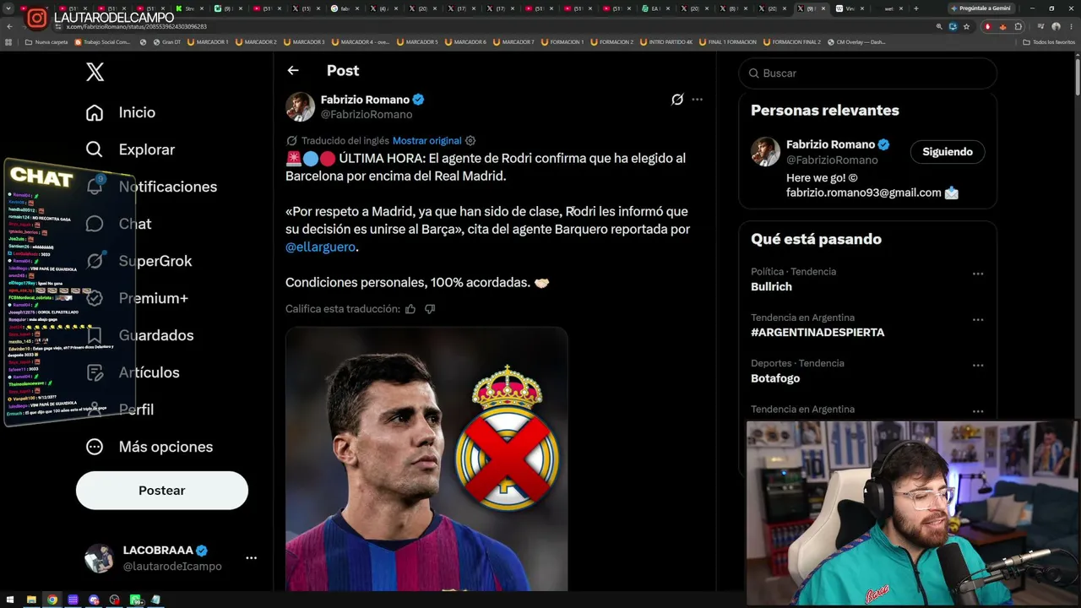Click the Grok explain icon on post
Image resolution: width=1081 pixels, height=608 pixels.
[676, 100]
